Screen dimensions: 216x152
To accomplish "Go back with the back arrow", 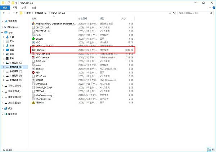I will tap(4, 13).
